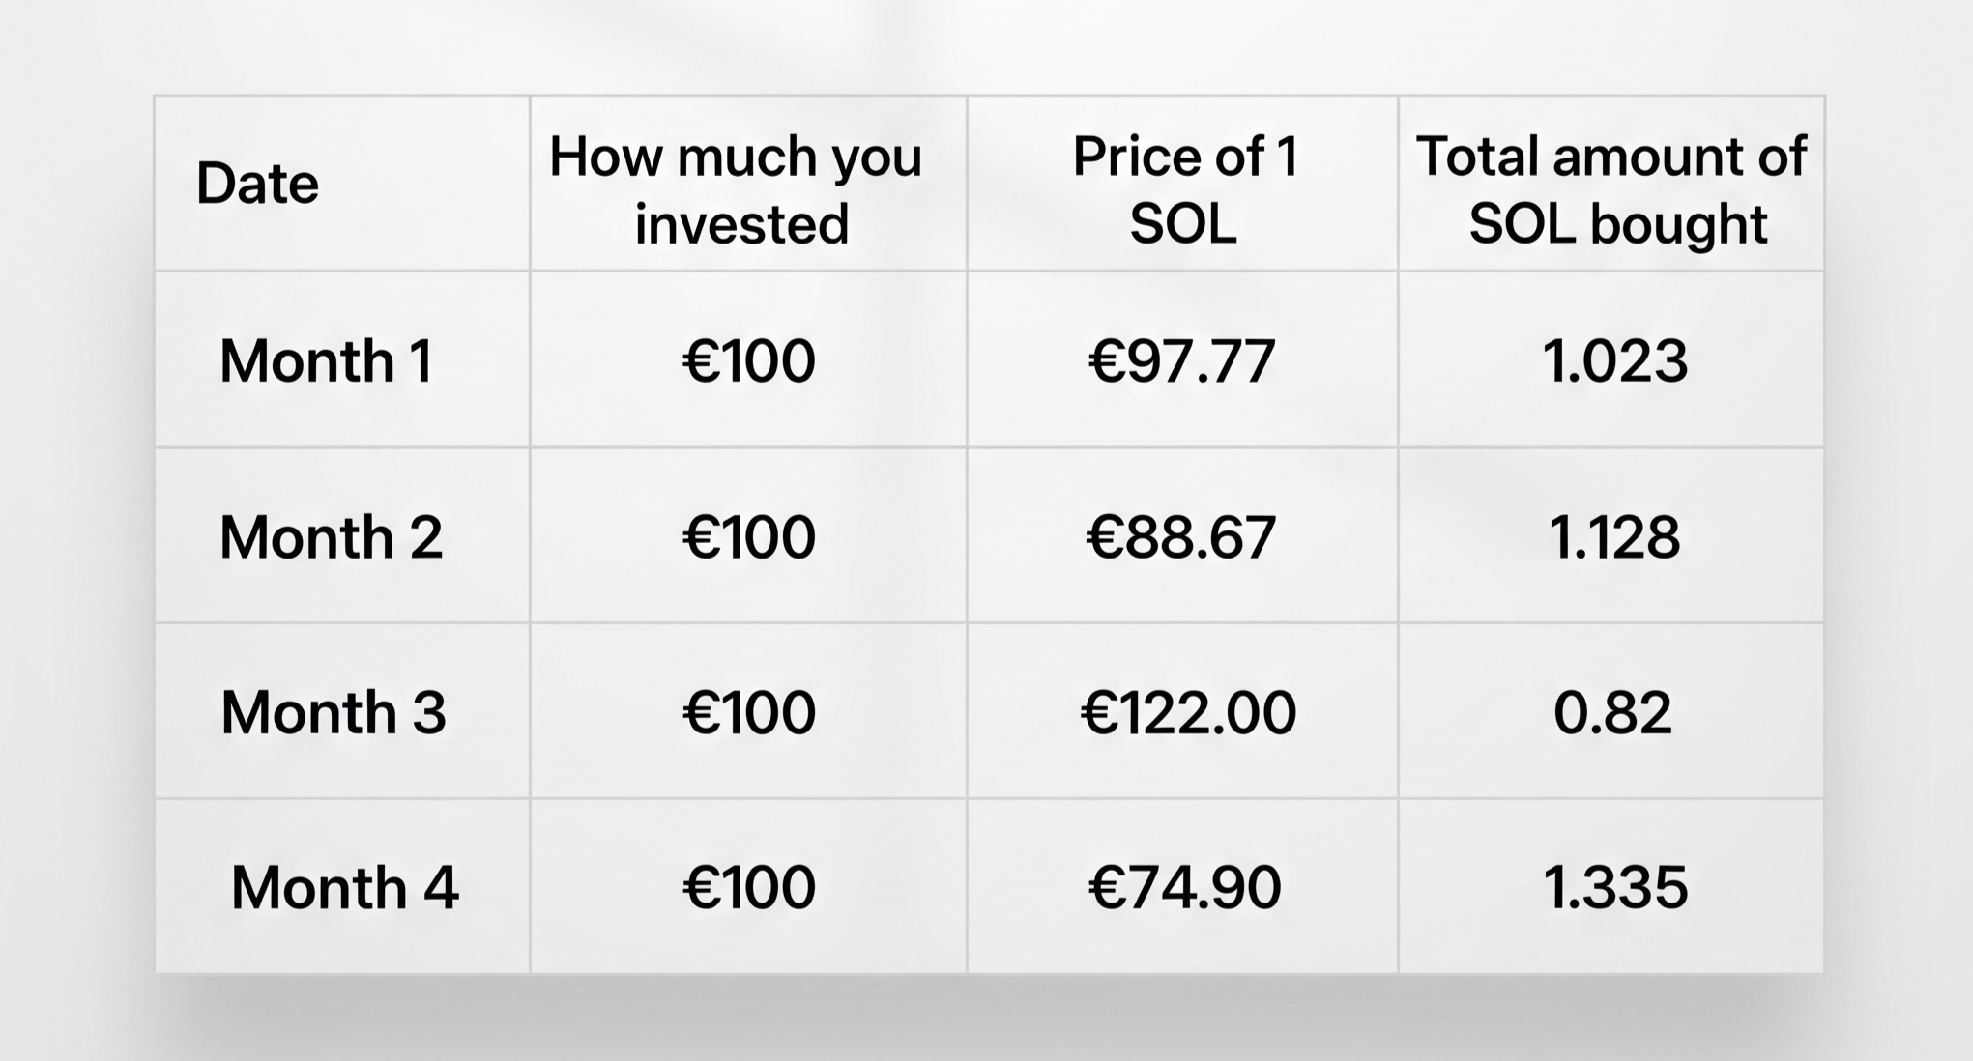Select the €100 cell in Month 4 row
This screenshot has height=1061, width=1973.
(749, 888)
